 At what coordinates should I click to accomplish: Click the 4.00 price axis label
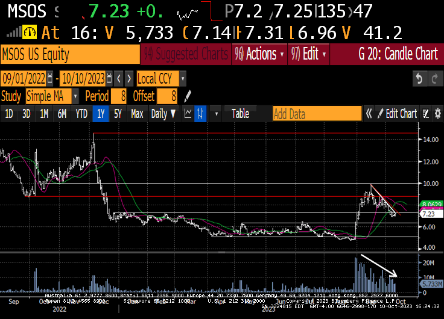click(429, 247)
